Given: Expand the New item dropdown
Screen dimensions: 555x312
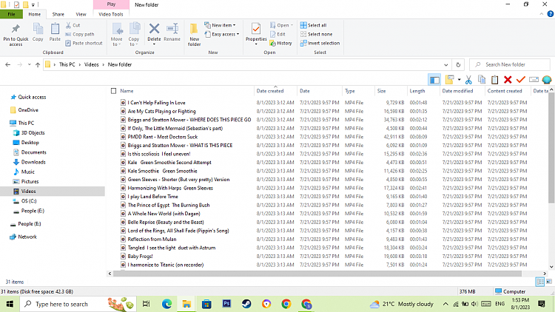Looking at the screenshot, I should [x=222, y=25].
